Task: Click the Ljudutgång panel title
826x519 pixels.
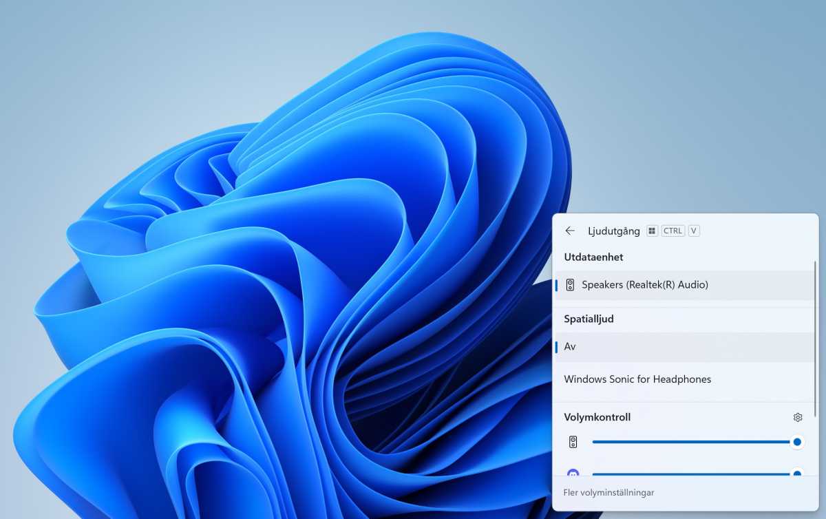Action: (613, 231)
